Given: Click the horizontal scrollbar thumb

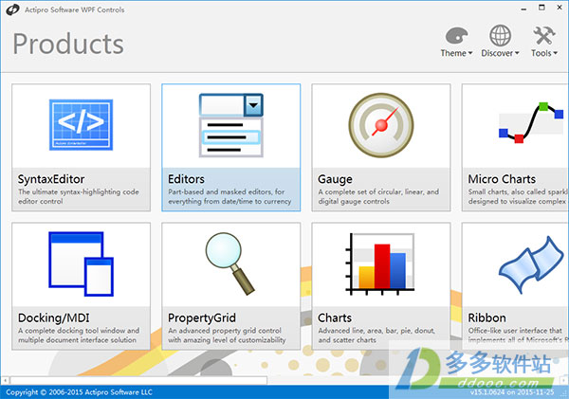Looking at the screenshot, I should pos(138,380).
